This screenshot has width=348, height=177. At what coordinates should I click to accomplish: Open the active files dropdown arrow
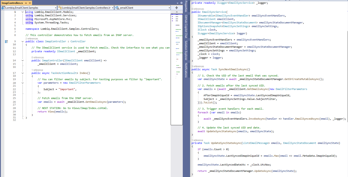(x=177, y=3)
